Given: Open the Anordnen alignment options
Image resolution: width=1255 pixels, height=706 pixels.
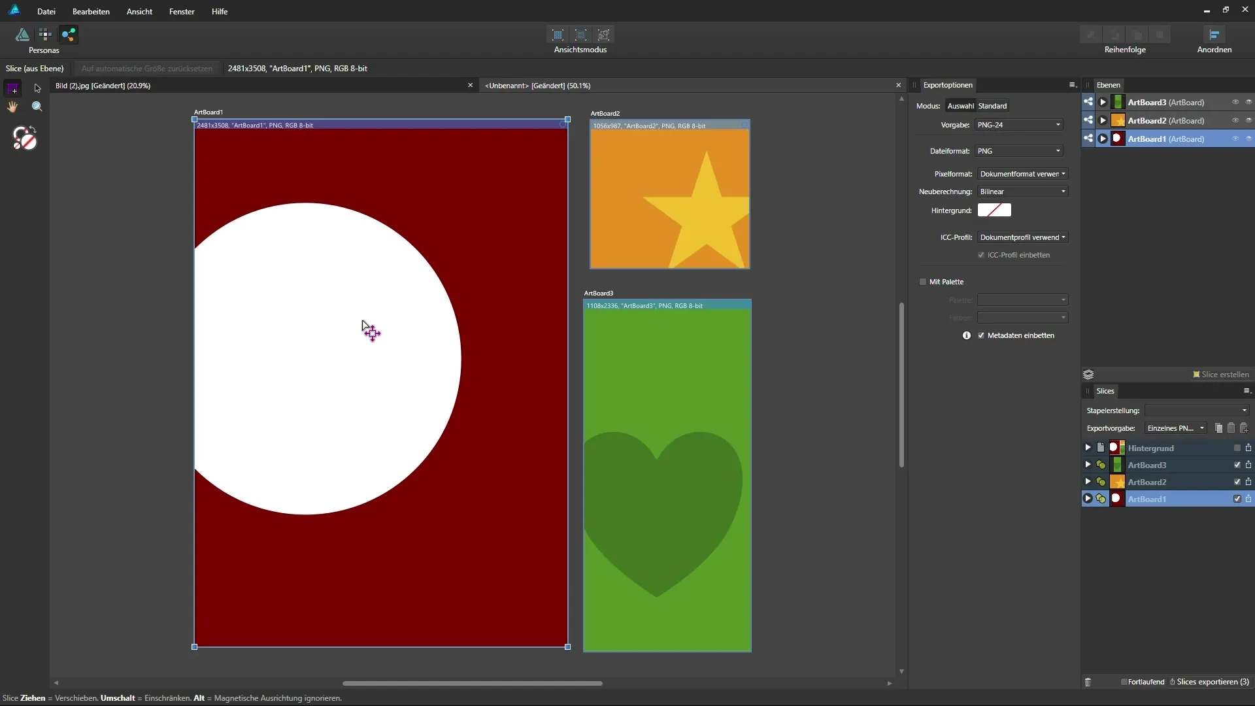Looking at the screenshot, I should coord(1214,35).
